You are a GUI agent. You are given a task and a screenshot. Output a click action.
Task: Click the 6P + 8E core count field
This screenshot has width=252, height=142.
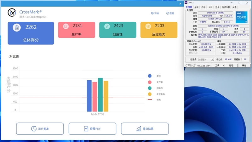click(228, 59)
